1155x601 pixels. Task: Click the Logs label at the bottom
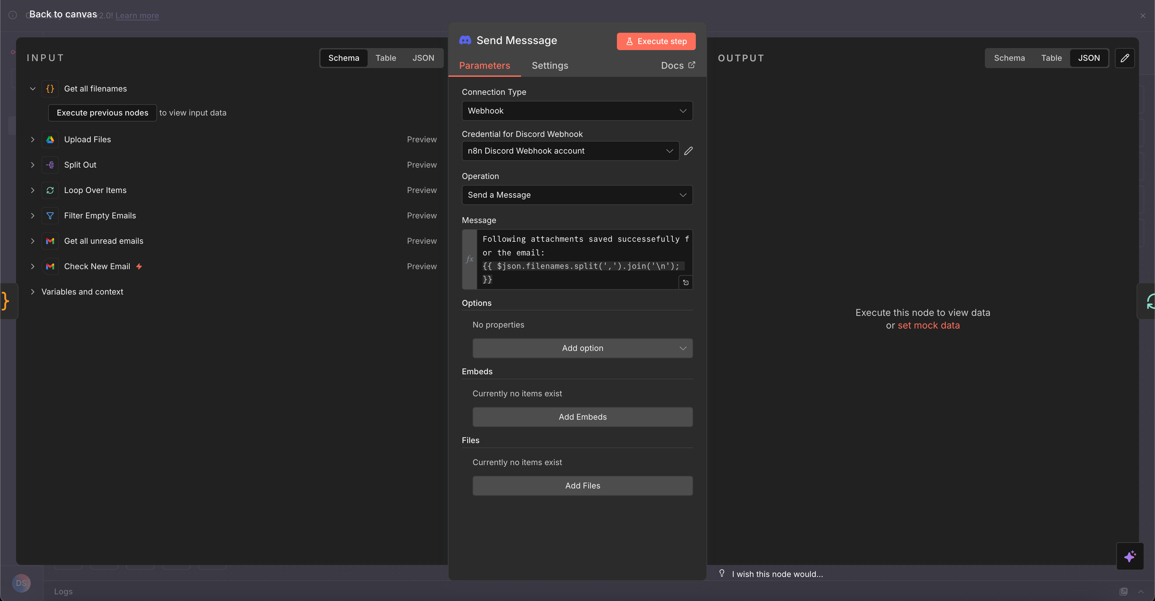63,592
